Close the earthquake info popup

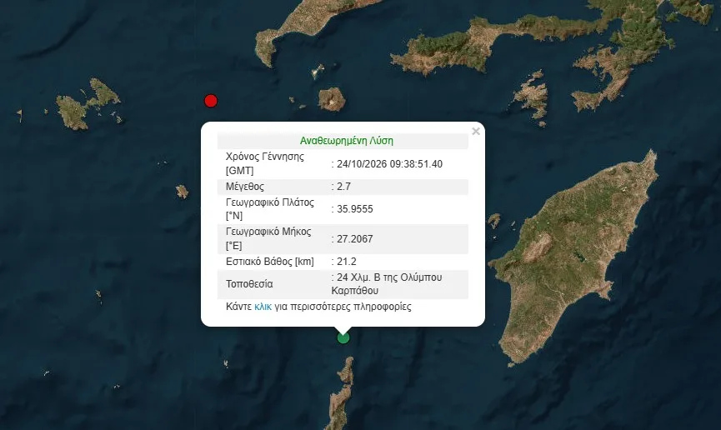coord(476,132)
